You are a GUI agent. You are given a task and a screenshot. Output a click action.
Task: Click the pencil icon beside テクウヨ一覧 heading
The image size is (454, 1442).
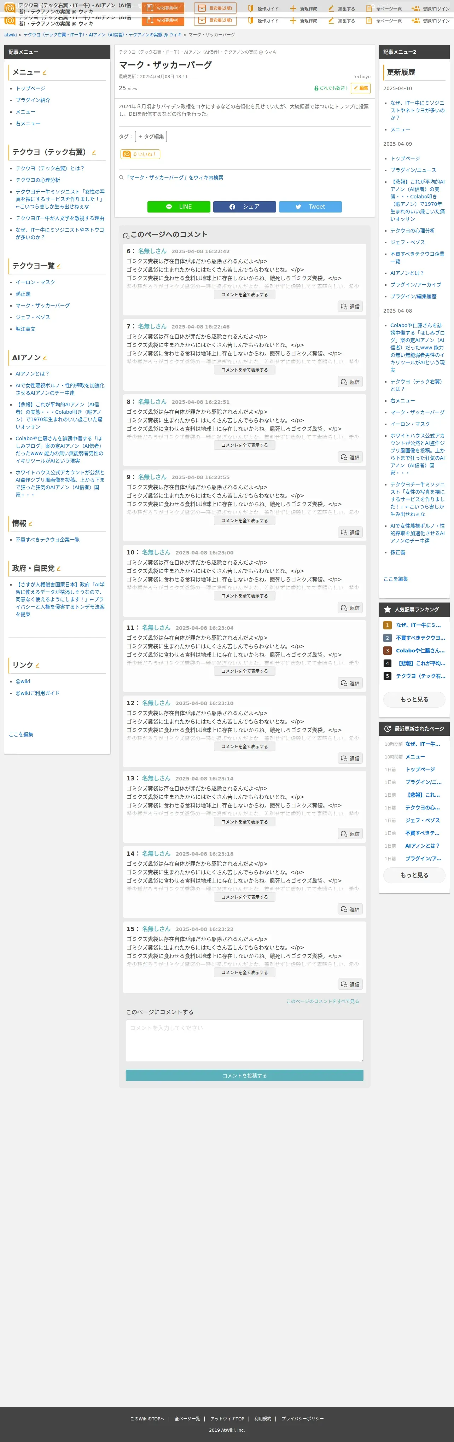(x=59, y=266)
